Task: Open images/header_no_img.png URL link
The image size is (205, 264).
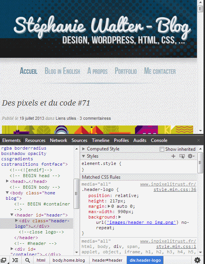Action: [141, 222]
